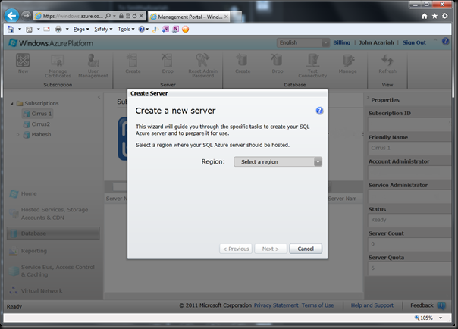Open the zoom level 105% dropdown arrow
The width and height of the screenshot is (458, 329).
click(441, 318)
